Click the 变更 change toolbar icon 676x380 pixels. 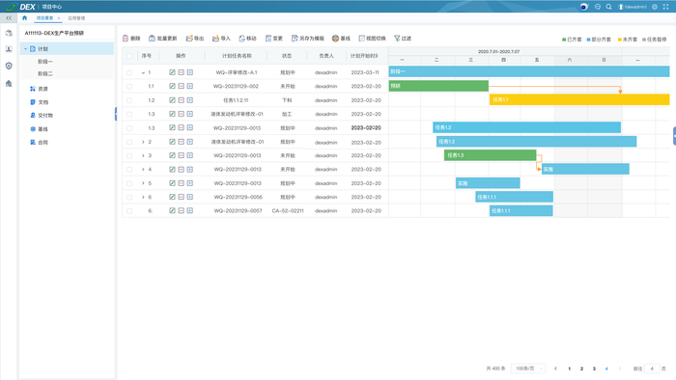(x=268, y=39)
